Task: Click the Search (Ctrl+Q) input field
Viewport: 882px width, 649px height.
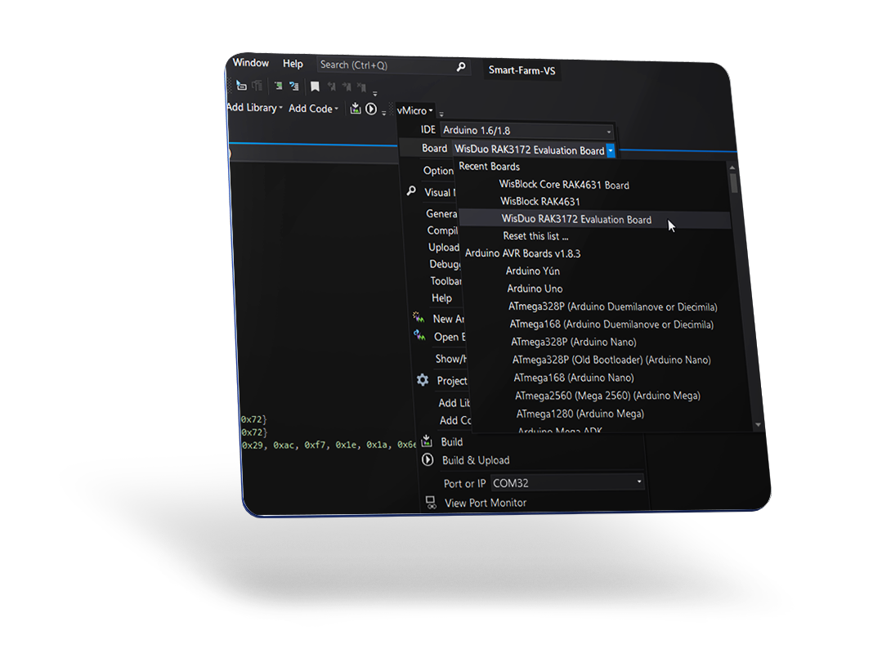Action: click(394, 65)
